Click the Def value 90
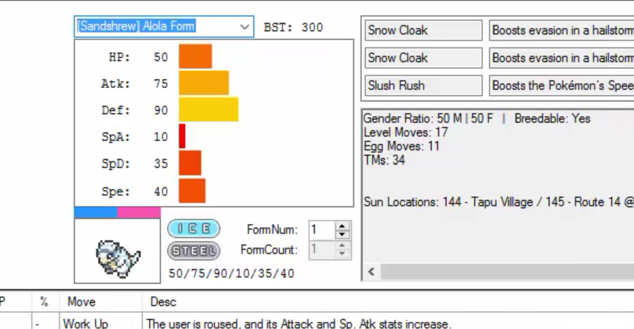Image resolution: width=634 pixels, height=329 pixels. coord(161,110)
